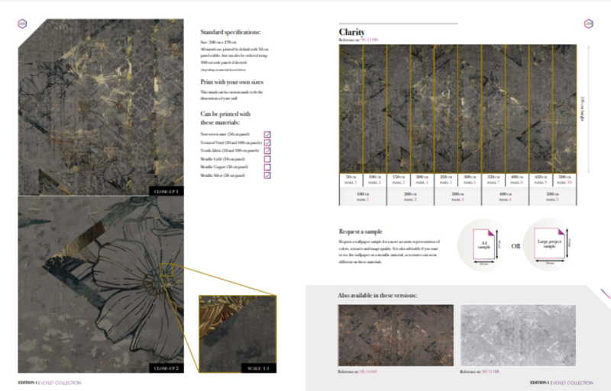
Task: Click the Edition 1 Violet Collection footer below Close-up 2
Action: [50, 383]
